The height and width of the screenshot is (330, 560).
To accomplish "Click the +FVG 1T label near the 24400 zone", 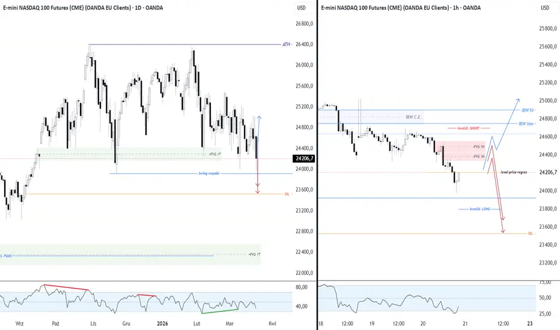I will tap(215, 154).
